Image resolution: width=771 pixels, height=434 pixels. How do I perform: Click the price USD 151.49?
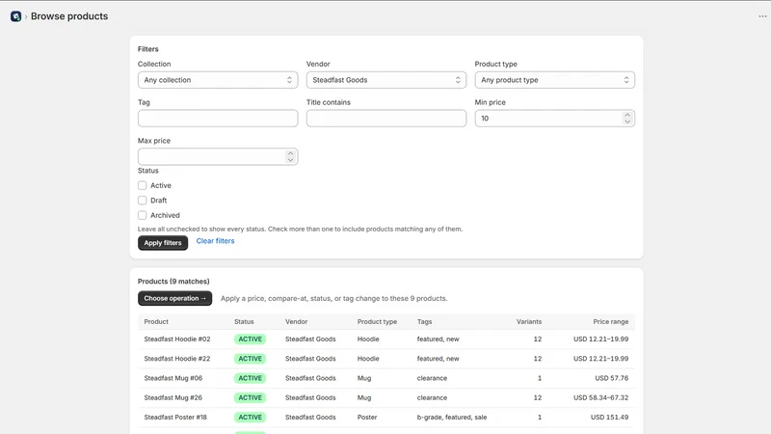pyautogui.click(x=610, y=418)
